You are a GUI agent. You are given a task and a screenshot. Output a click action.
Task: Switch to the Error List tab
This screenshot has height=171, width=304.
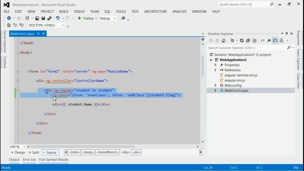pyautogui.click(x=29, y=160)
